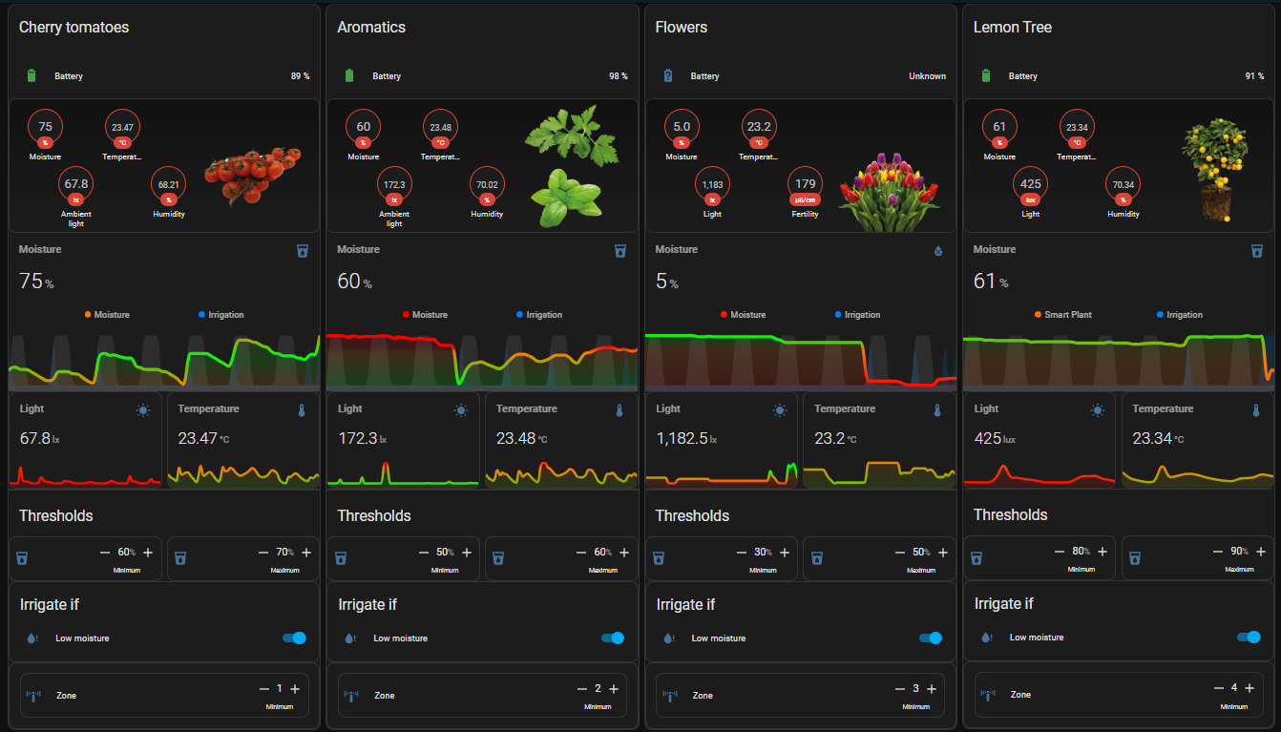This screenshot has width=1281, height=732.
Task: Click Flowers fertility gauge 179
Action: 805,185
